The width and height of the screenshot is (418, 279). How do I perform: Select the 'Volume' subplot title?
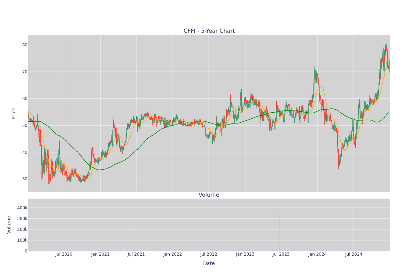coord(209,195)
